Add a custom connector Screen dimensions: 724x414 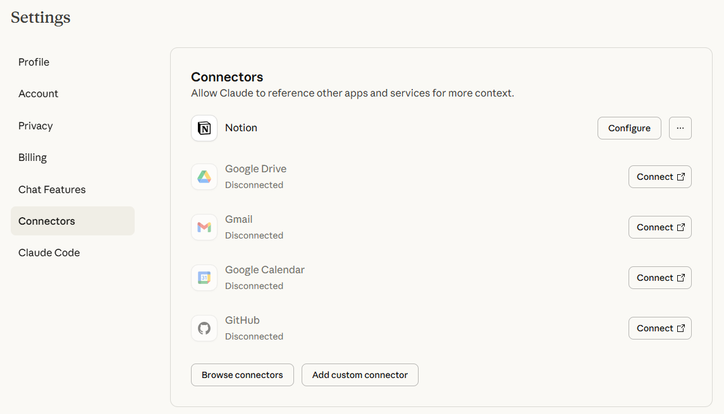pos(360,375)
